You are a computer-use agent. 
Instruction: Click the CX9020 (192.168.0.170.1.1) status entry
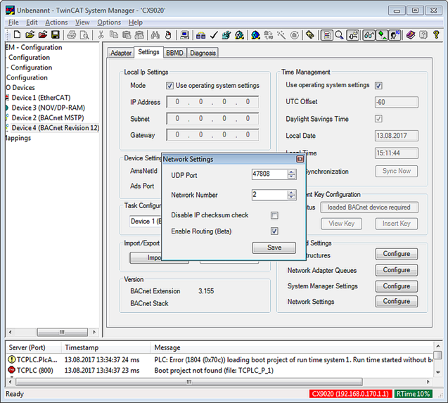pyautogui.click(x=350, y=394)
